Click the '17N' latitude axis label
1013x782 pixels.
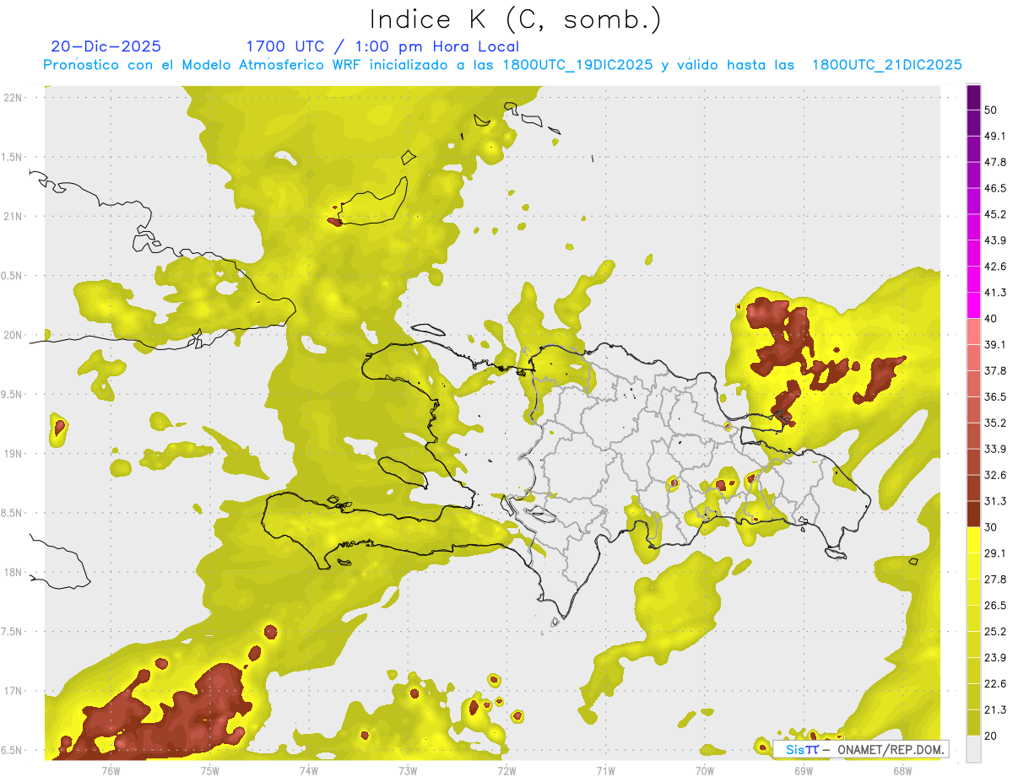(x=13, y=691)
